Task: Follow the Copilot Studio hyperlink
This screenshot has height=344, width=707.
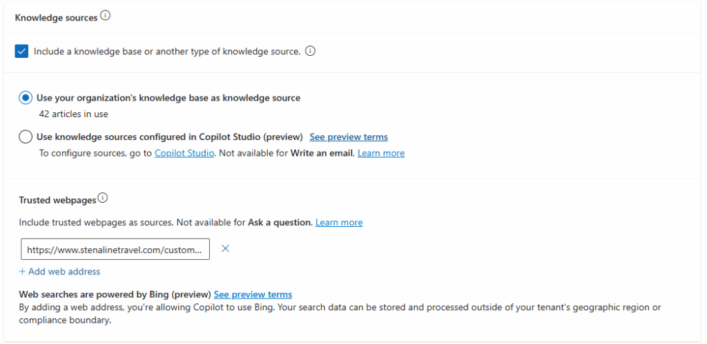Action: coord(184,153)
